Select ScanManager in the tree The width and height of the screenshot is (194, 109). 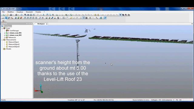(x=14, y=31)
